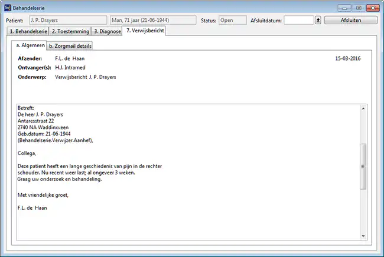Select the 7. Verwijsbericht tab
This screenshot has width=384, height=257.
tap(145, 31)
